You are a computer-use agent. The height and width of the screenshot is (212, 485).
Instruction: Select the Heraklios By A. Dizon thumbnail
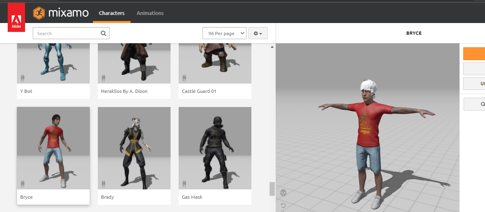[134, 63]
